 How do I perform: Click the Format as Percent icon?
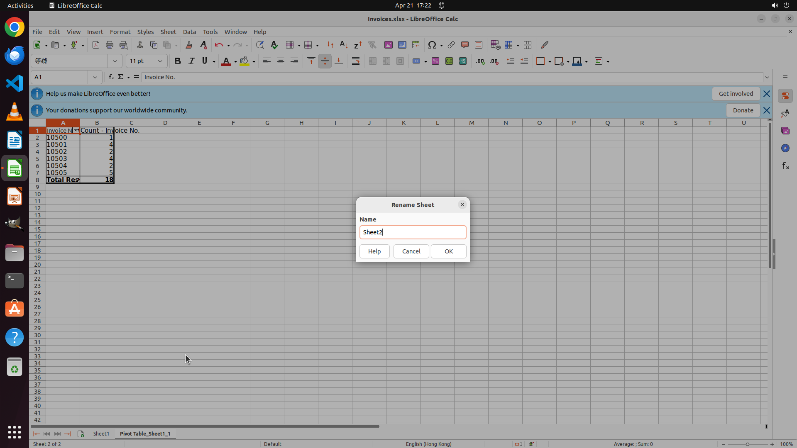pyautogui.click(x=435, y=61)
